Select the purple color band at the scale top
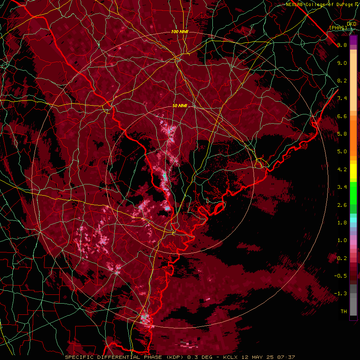The image size is (360, 360). tap(353, 40)
